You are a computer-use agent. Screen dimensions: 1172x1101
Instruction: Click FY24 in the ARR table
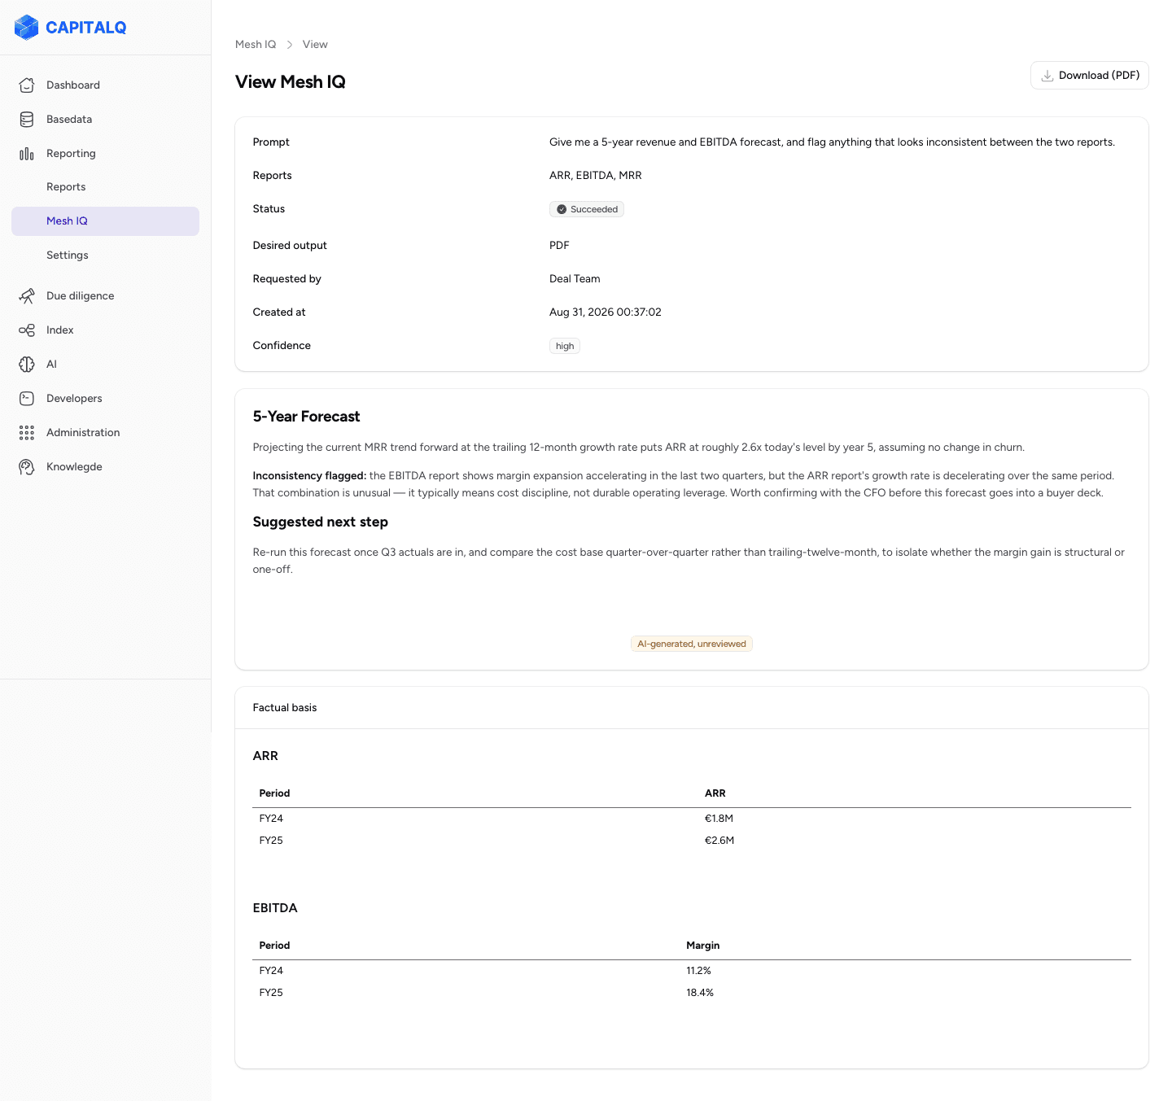pyautogui.click(x=271, y=818)
